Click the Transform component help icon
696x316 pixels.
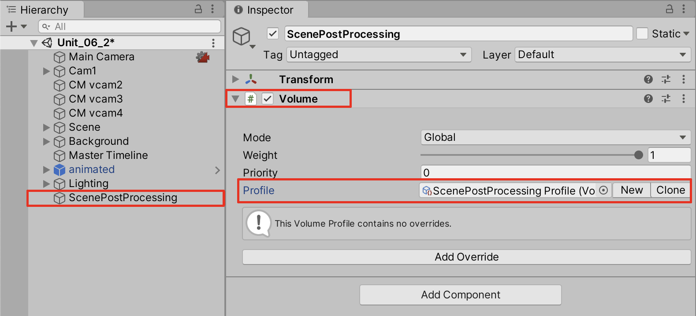[x=648, y=79]
